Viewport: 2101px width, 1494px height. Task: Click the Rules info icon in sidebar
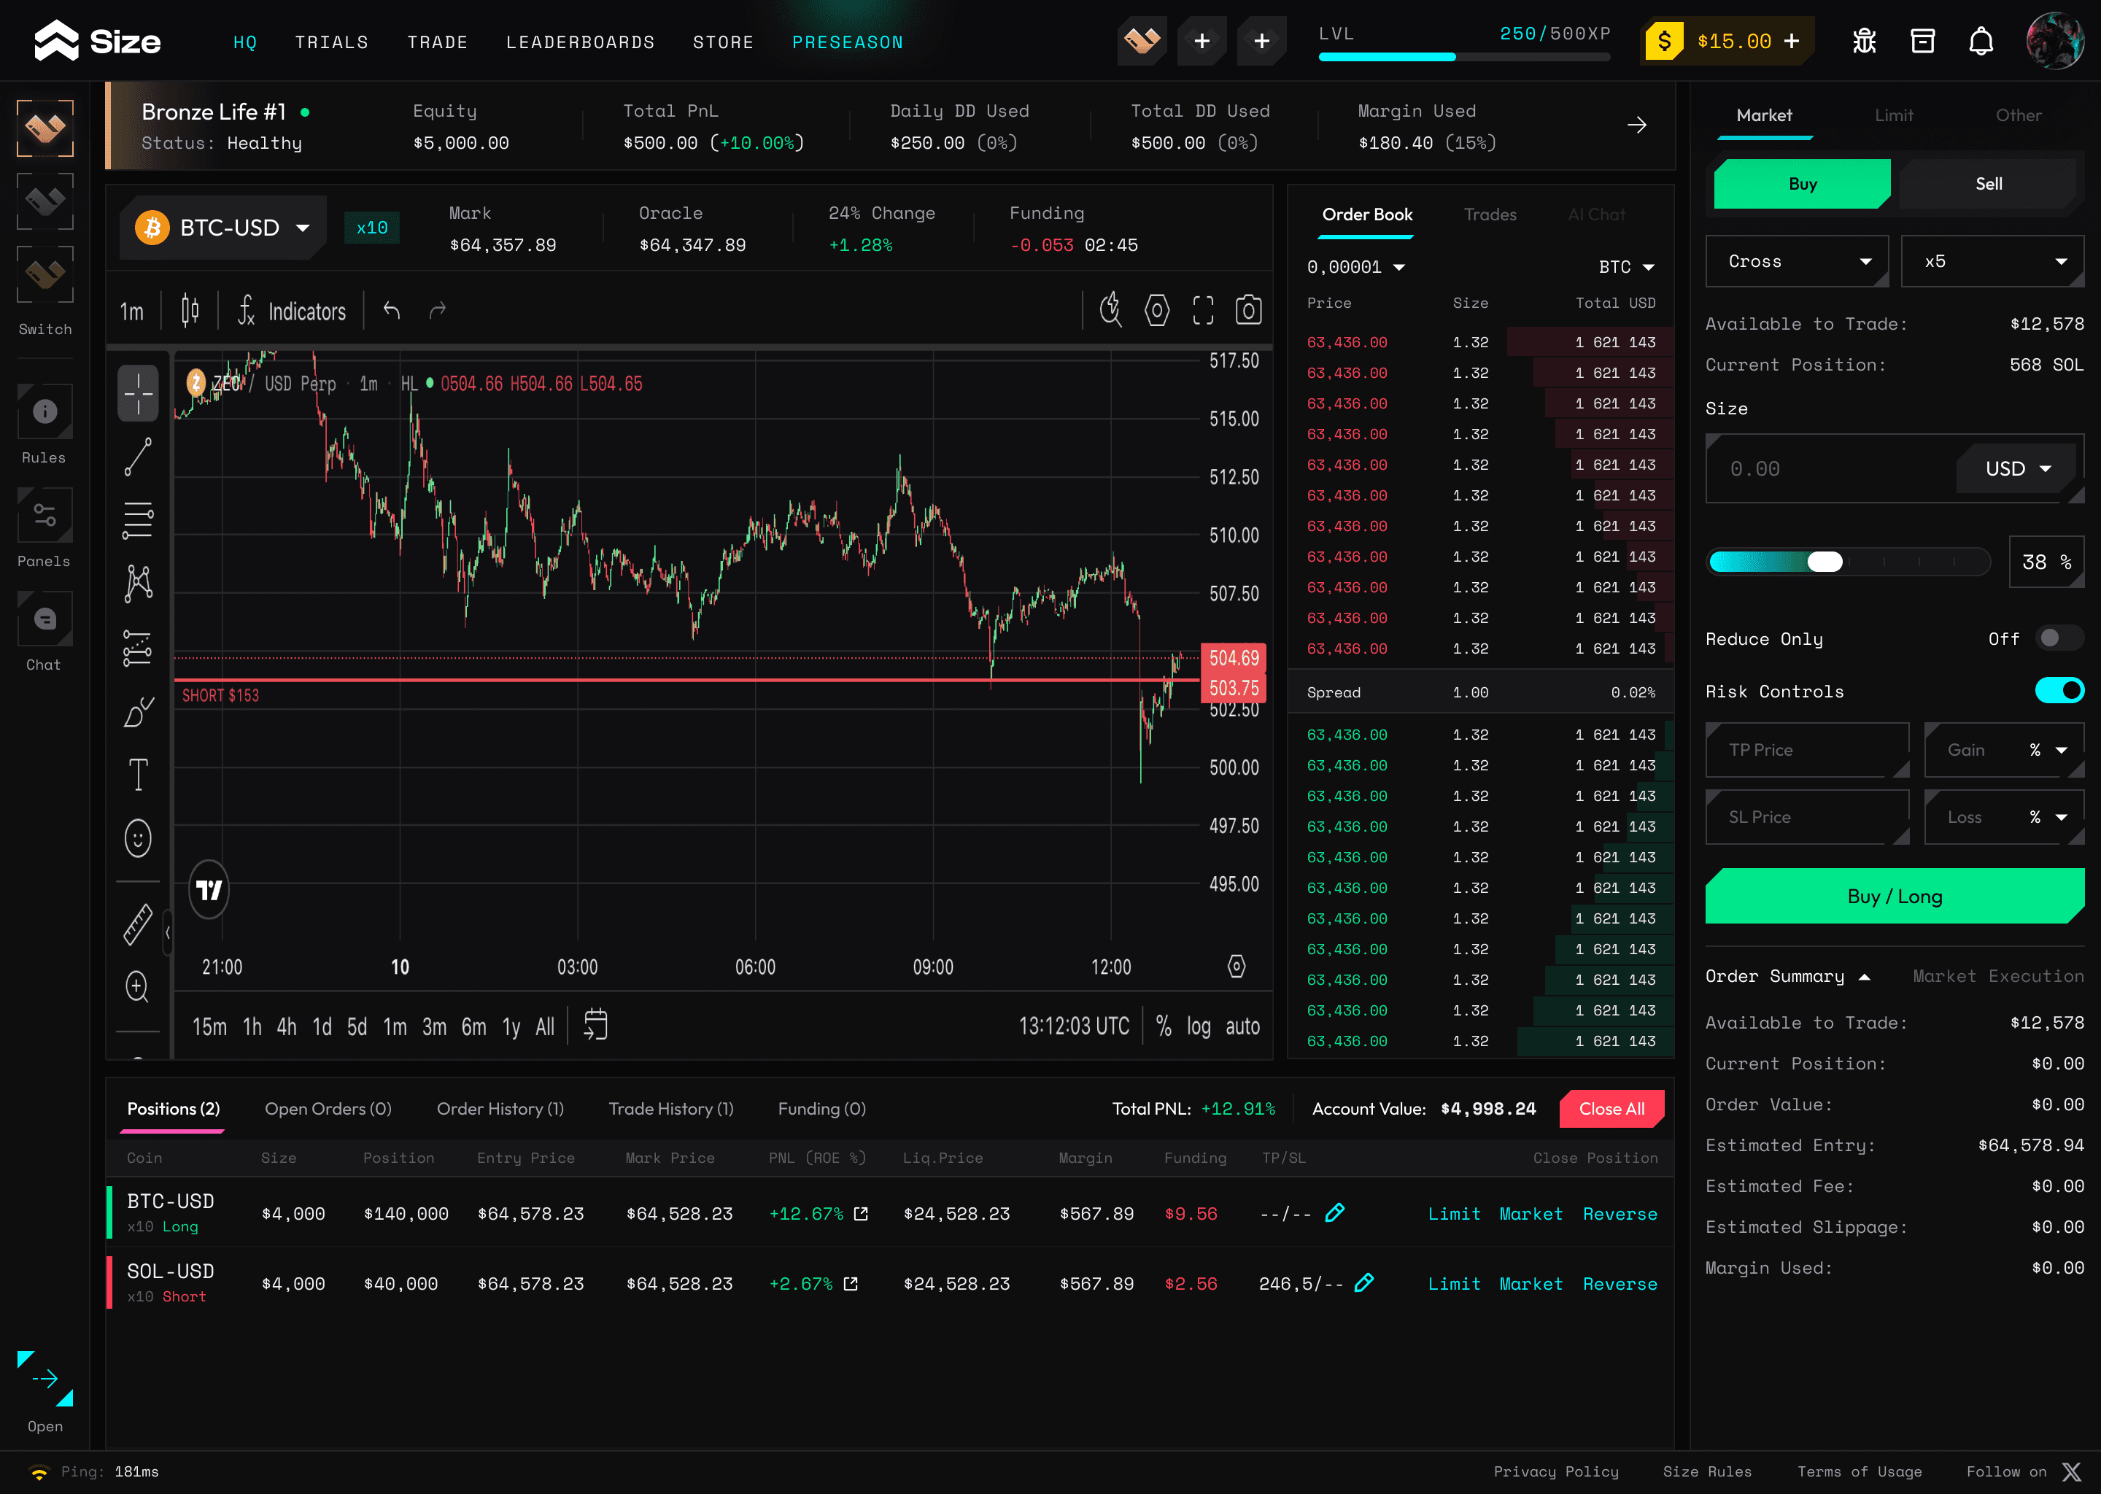(45, 411)
